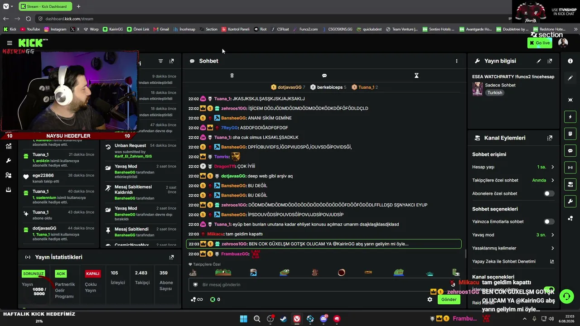Click the Turkish language tag
Image resolution: width=580 pixels, height=326 pixels.
(495, 93)
